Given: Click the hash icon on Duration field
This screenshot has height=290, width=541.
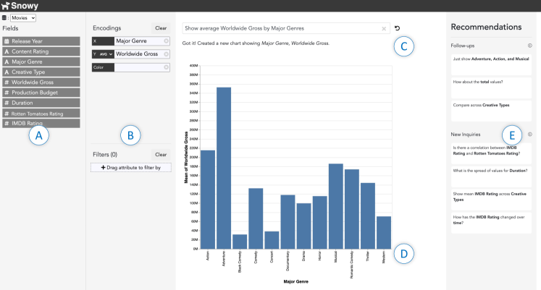Looking at the screenshot, I should [7, 103].
